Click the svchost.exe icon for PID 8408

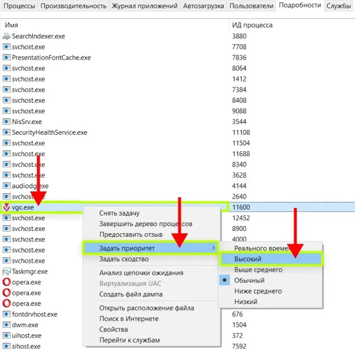tap(6, 100)
